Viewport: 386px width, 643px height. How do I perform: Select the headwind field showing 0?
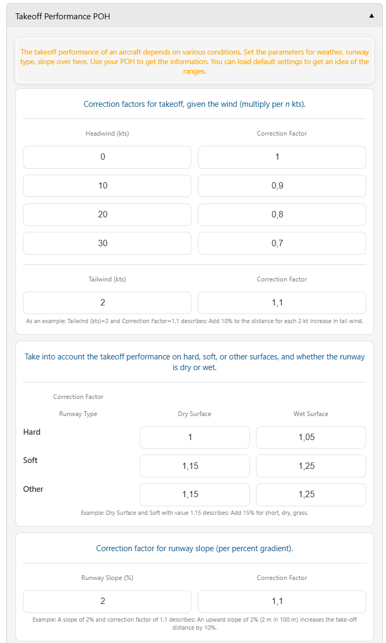tap(107, 157)
